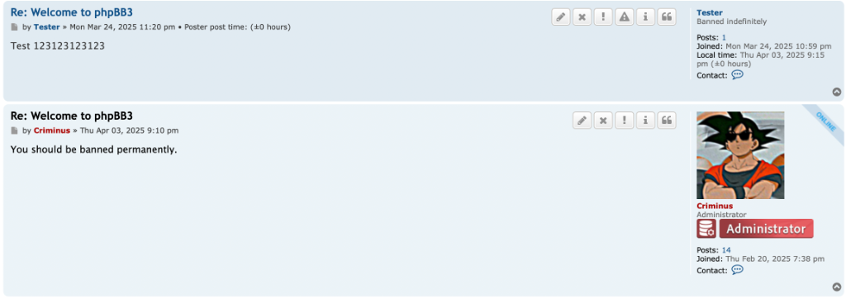Edit Criminus's post with pencil icon

coord(582,121)
